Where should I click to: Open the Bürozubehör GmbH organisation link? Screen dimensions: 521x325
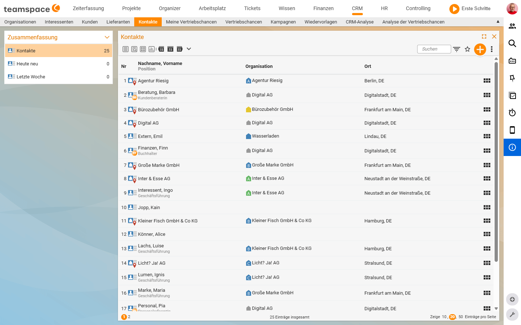[x=272, y=109]
